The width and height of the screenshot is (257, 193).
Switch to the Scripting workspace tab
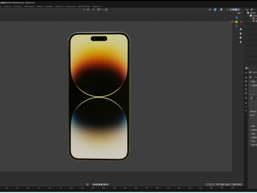coord(96,6)
